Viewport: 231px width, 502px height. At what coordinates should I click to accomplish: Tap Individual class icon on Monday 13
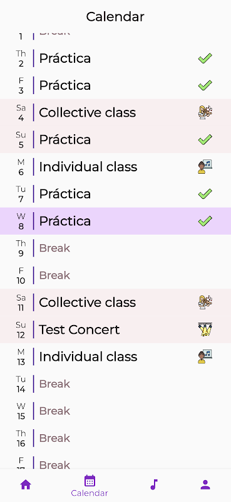(x=205, y=356)
